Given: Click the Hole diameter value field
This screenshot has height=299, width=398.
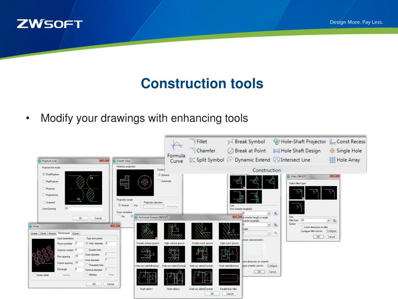Looking at the screenshot, I should tap(111, 244).
